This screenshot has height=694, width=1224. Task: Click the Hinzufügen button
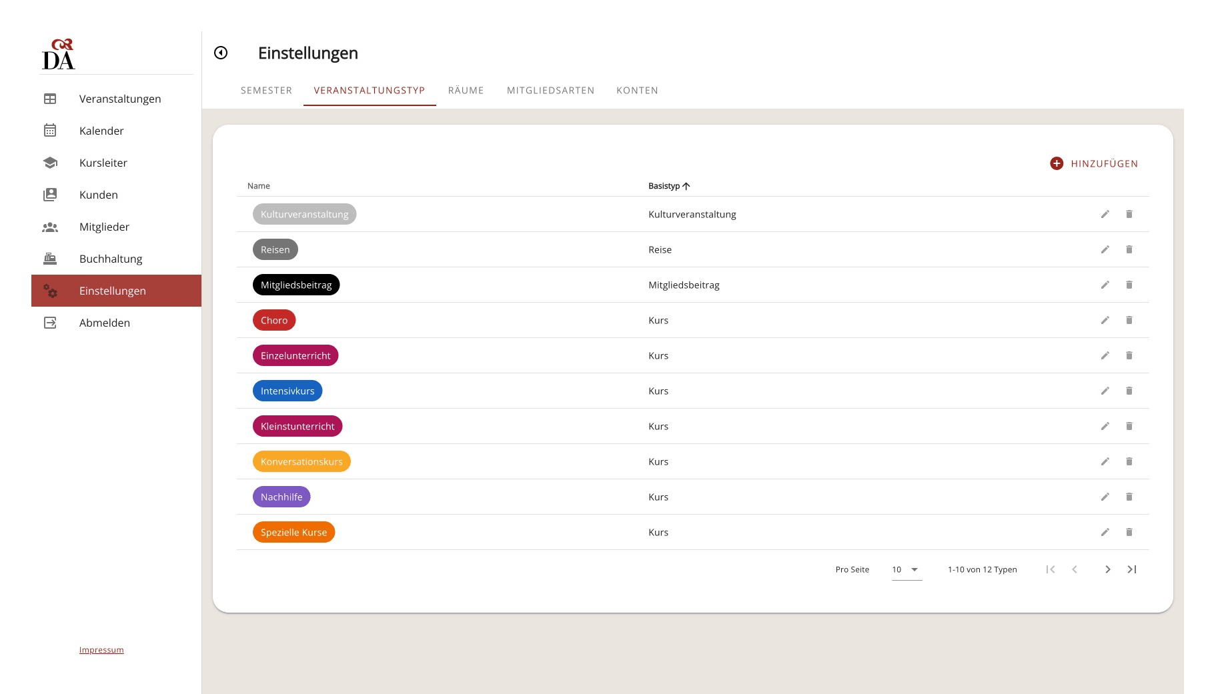tap(1094, 163)
